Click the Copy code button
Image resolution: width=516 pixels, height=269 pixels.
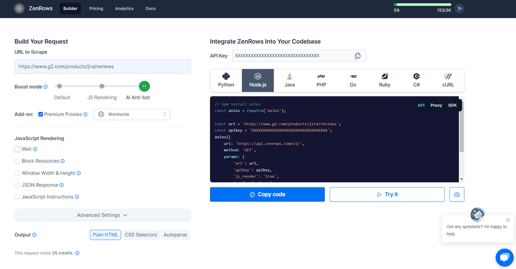coord(267,194)
